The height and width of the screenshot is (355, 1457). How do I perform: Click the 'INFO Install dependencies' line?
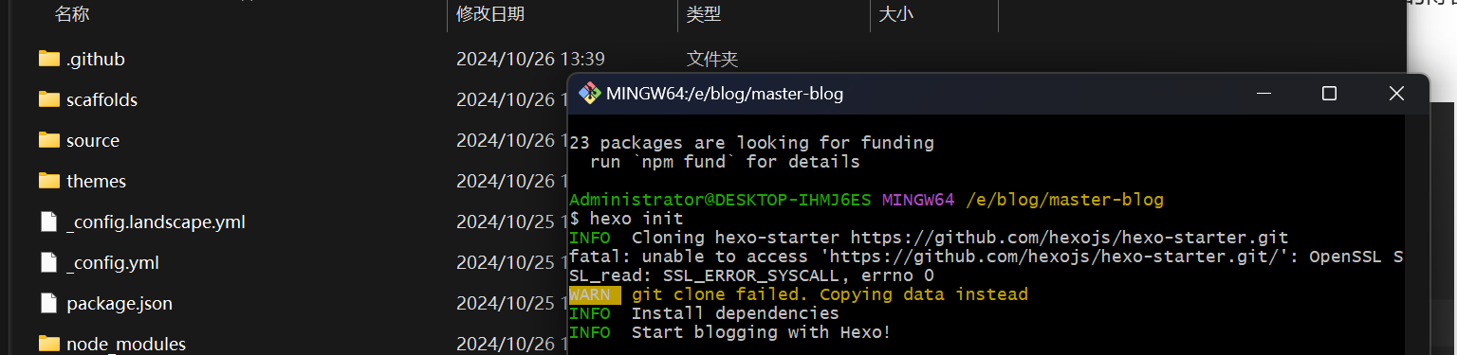704,313
